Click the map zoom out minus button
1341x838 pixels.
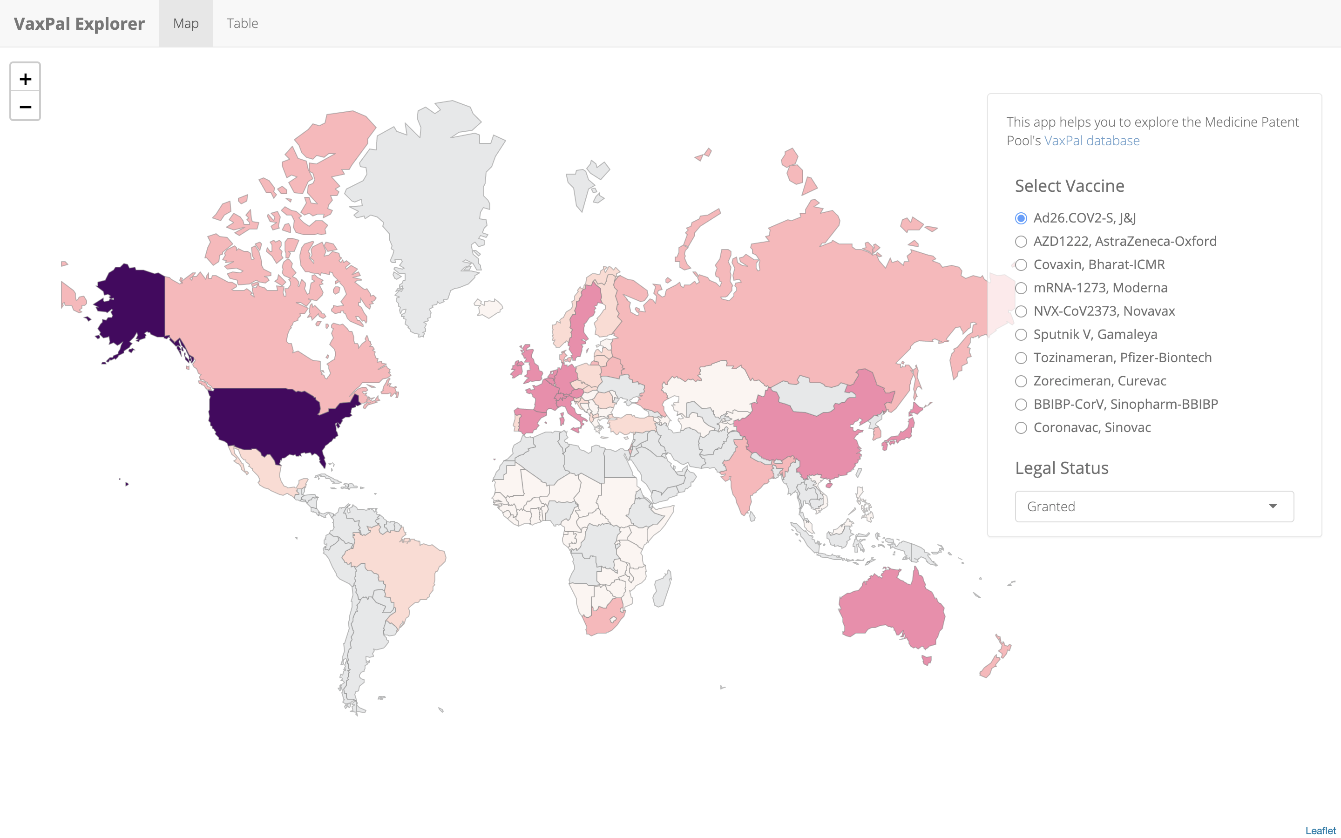coord(25,107)
